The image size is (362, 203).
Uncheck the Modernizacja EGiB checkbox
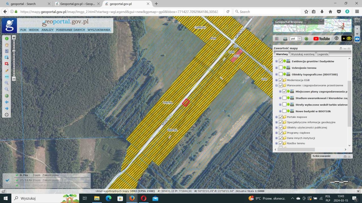point(281,80)
